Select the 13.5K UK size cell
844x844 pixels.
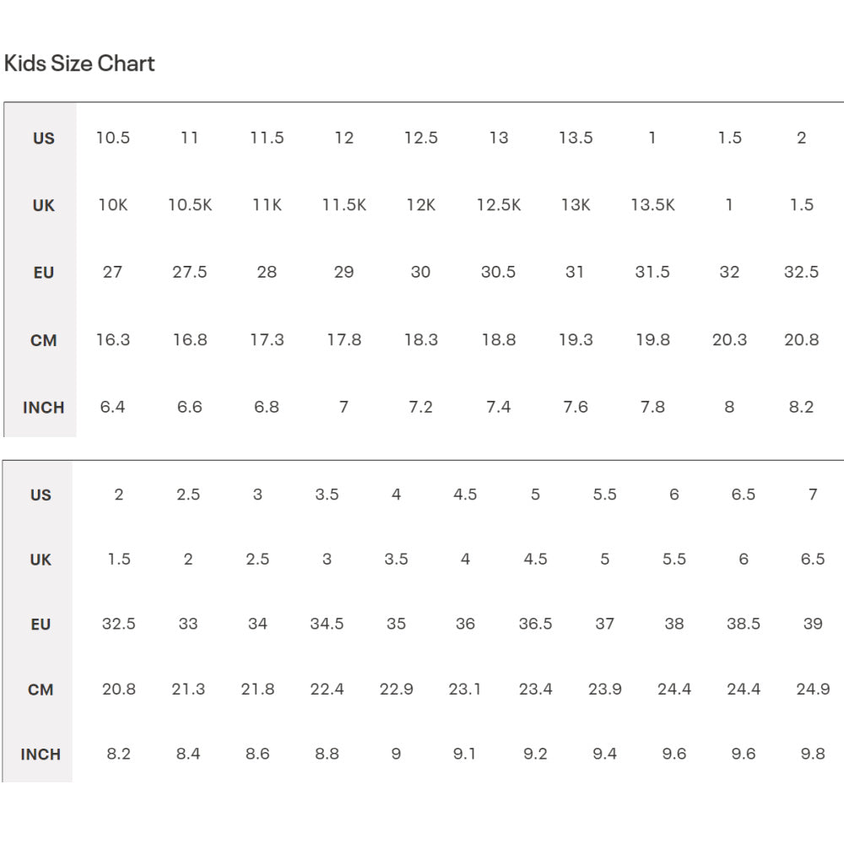click(x=653, y=204)
